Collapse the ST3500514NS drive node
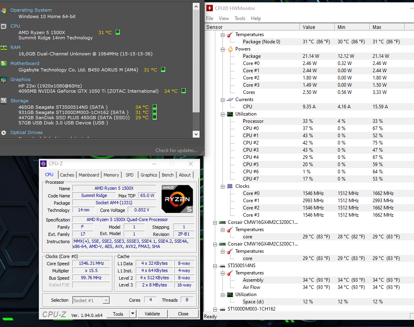Screen dimensions: 414x327 click(215, 266)
